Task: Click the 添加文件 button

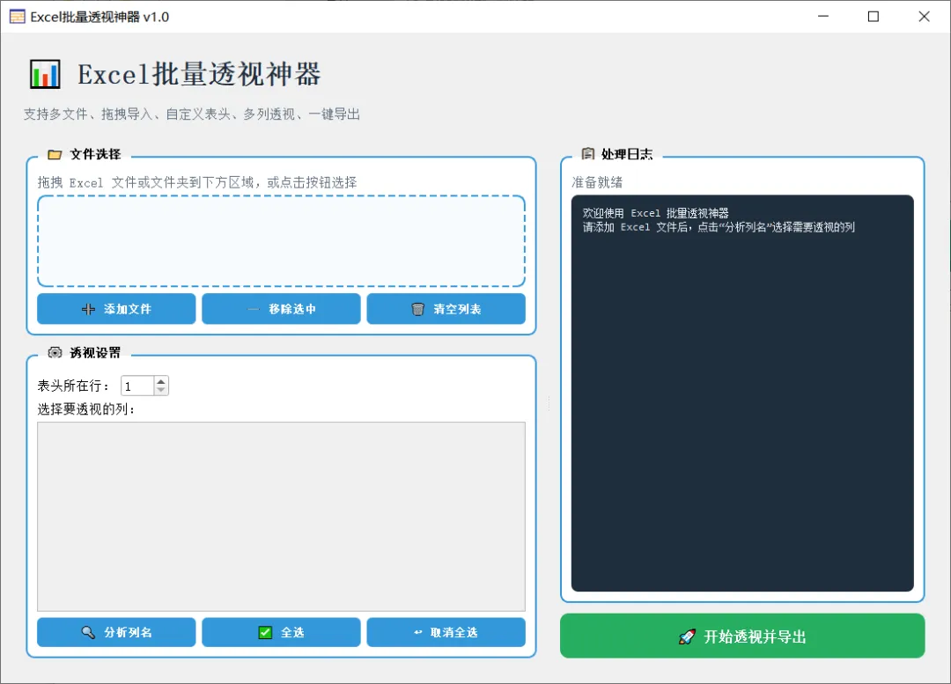Action: pos(116,309)
